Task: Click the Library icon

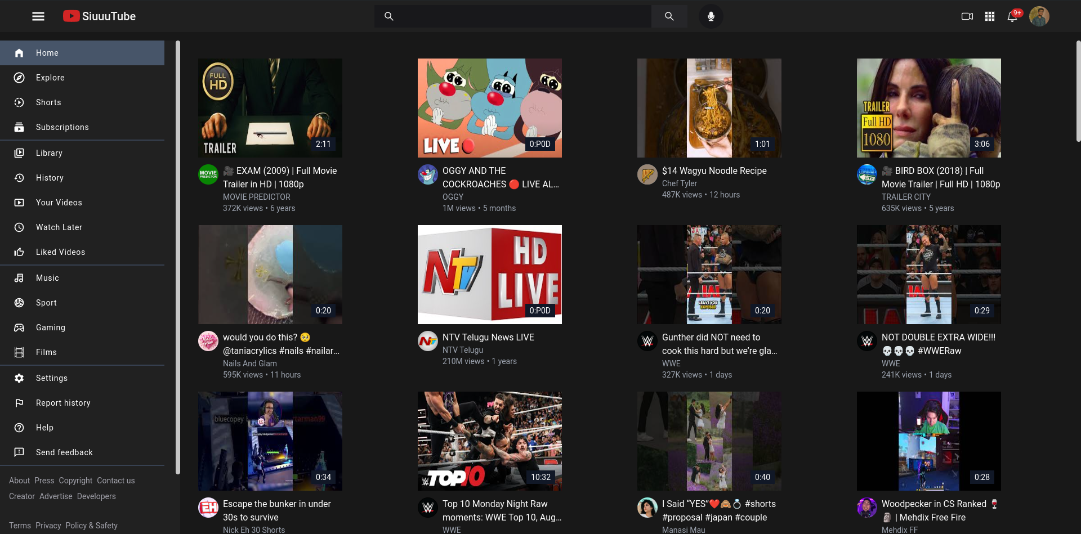Action: pyautogui.click(x=19, y=153)
